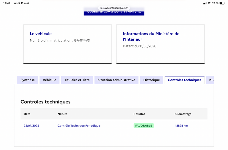This screenshot has height=150, width=228.
Task: Select the Contrôles techniques tab
Action: click(x=184, y=80)
